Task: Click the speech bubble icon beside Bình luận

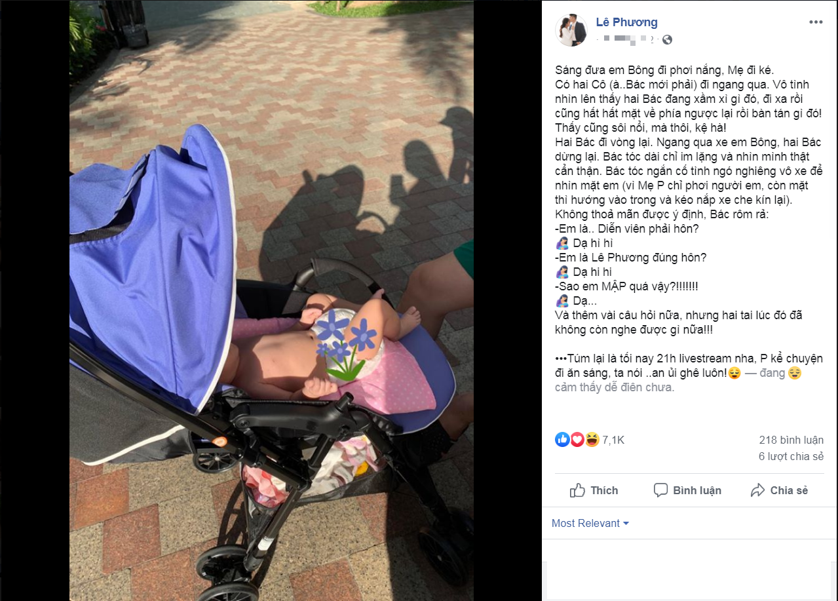Action: click(660, 490)
